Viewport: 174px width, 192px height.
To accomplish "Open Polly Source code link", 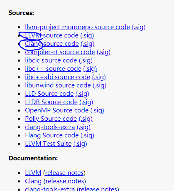I will pyautogui.click(x=51, y=119).
